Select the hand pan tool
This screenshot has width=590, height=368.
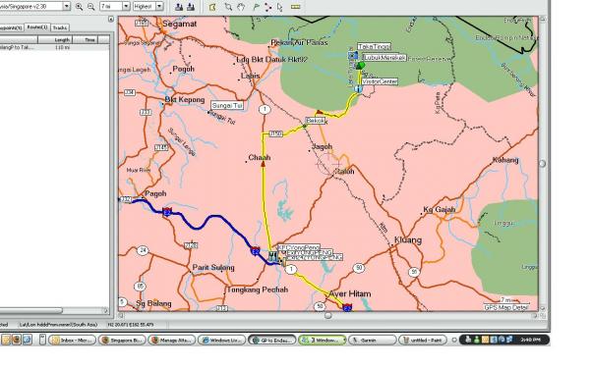click(x=241, y=7)
